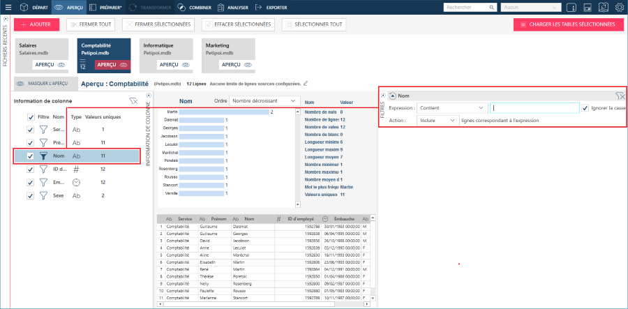This screenshot has height=309, width=628.
Task: Open the Expression Contient dropdown
Action: tap(452, 108)
